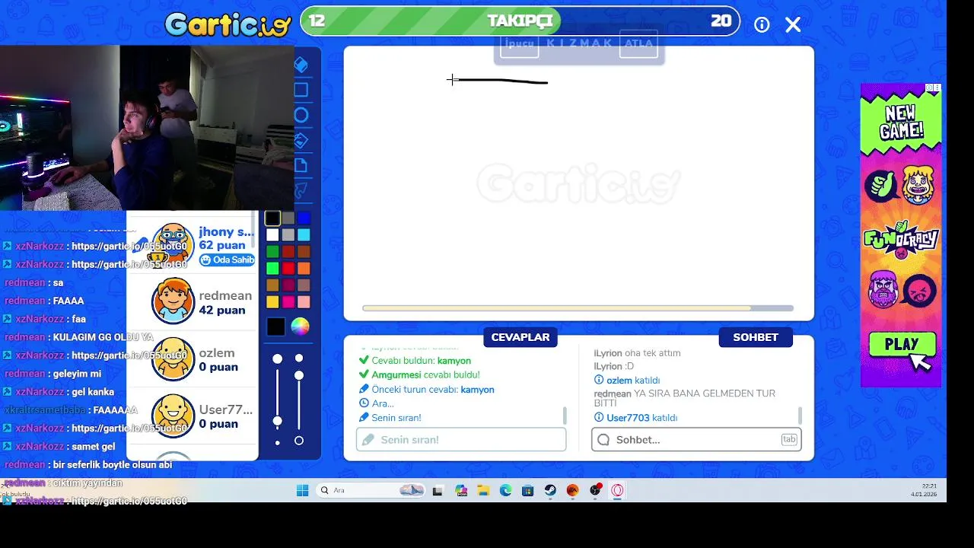Pick the white color swatch
The width and height of the screenshot is (974, 548).
click(272, 235)
